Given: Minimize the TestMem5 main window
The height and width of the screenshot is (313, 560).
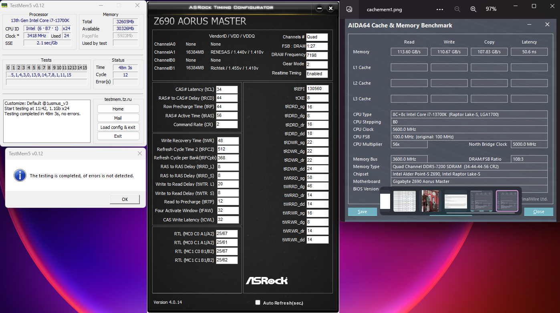Looking at the screenshot, I should click(x=100, y=5).
